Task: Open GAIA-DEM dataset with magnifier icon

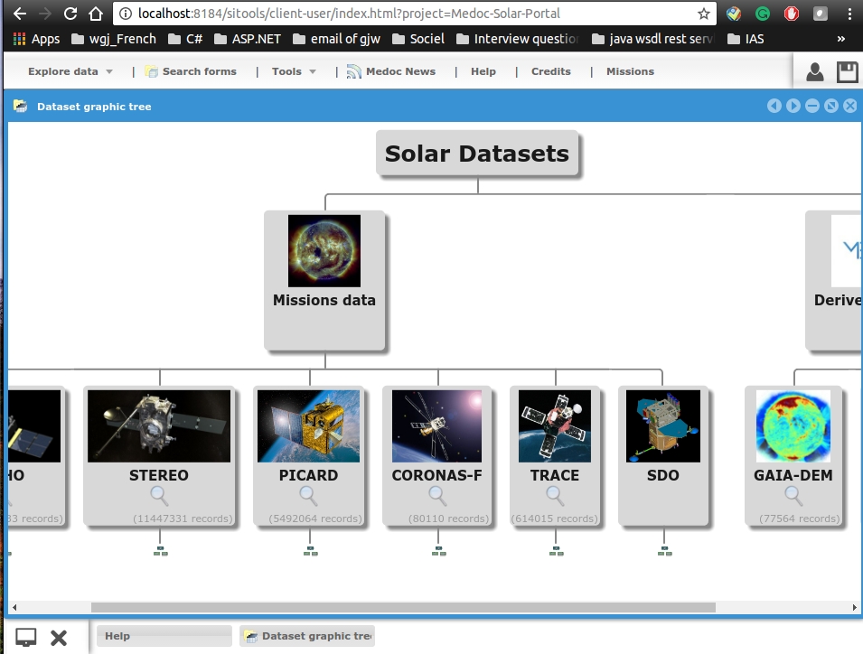Action: (793, 496)
